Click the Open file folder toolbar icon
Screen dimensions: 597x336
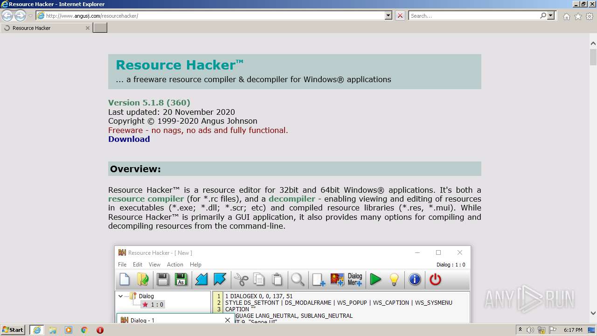143,280
